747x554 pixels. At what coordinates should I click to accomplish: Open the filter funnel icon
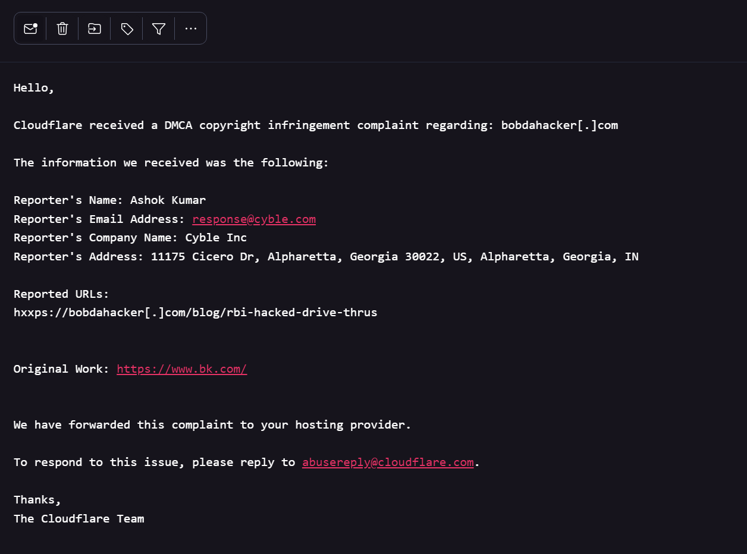[x=159, y=29]
